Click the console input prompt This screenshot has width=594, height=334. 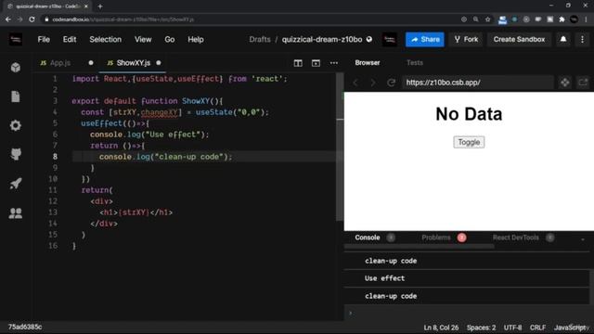tap(469, 313)
